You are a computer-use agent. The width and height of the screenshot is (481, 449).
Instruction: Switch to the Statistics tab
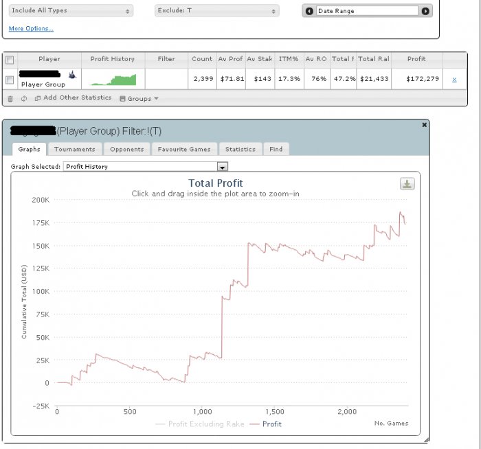[x=240, y=149]
